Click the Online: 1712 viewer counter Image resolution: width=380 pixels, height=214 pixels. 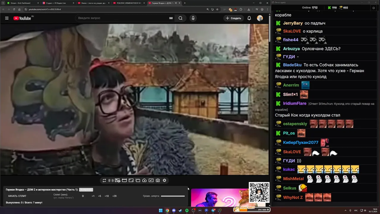pos(310,8)
